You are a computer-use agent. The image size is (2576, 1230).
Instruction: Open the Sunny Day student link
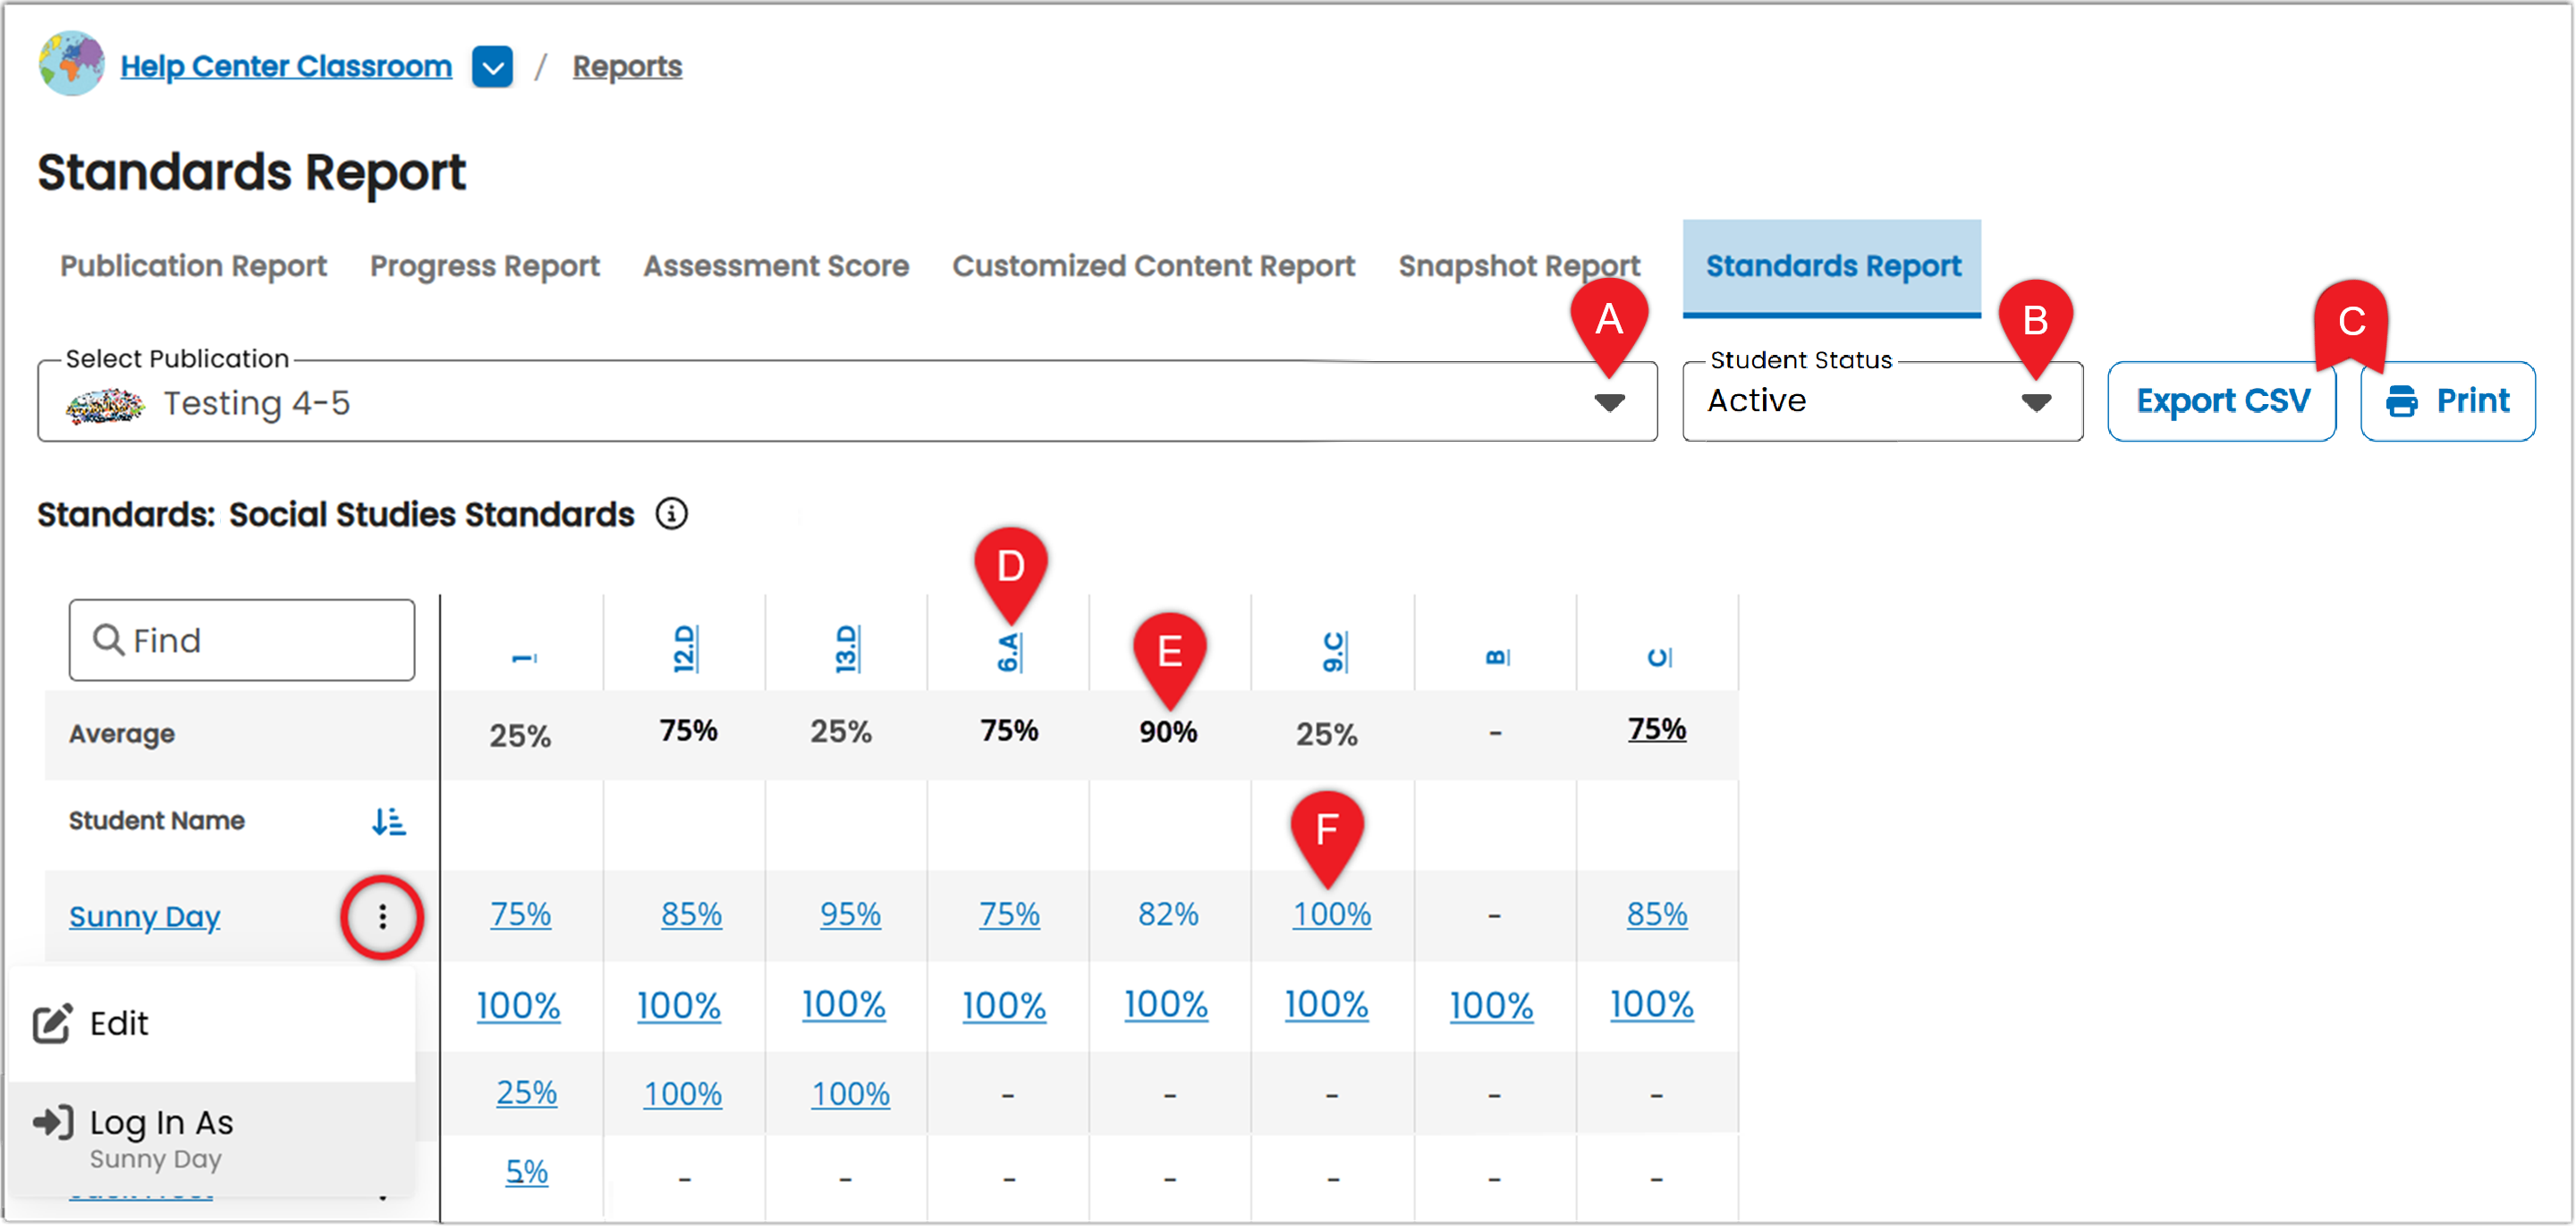145,917
